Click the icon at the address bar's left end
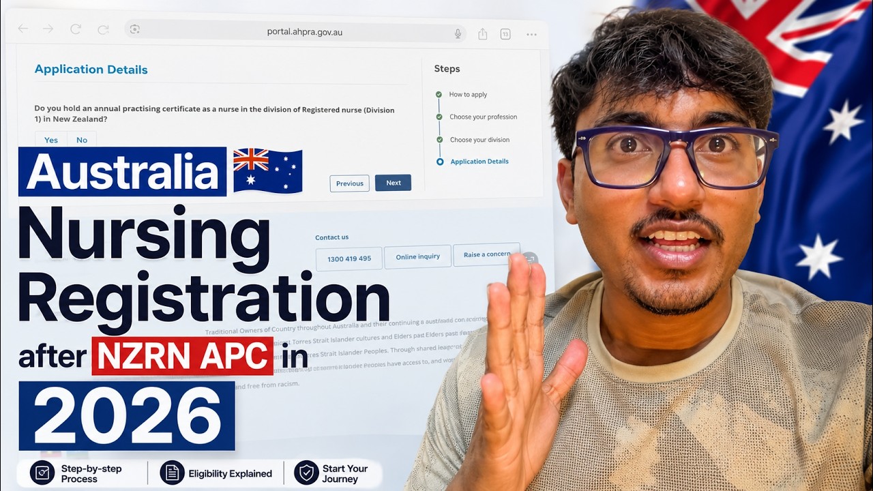The height and width of the screenshot is (491, 873). (134, 29)
